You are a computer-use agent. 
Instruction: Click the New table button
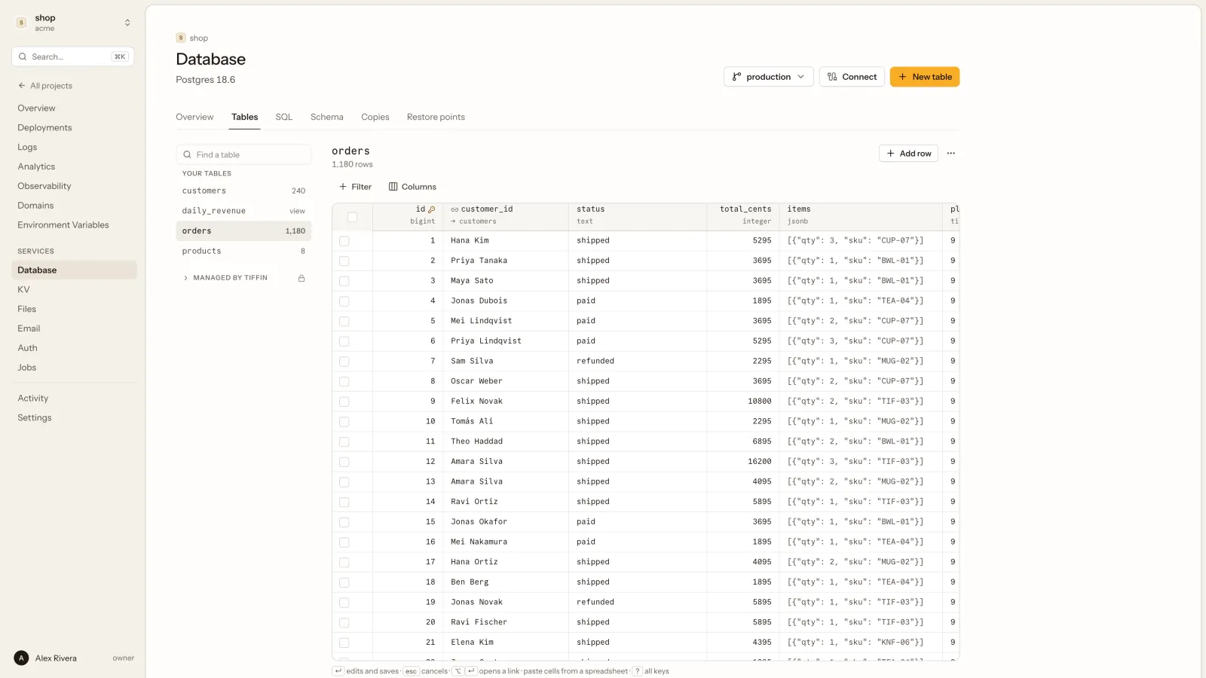coord(924,77)
